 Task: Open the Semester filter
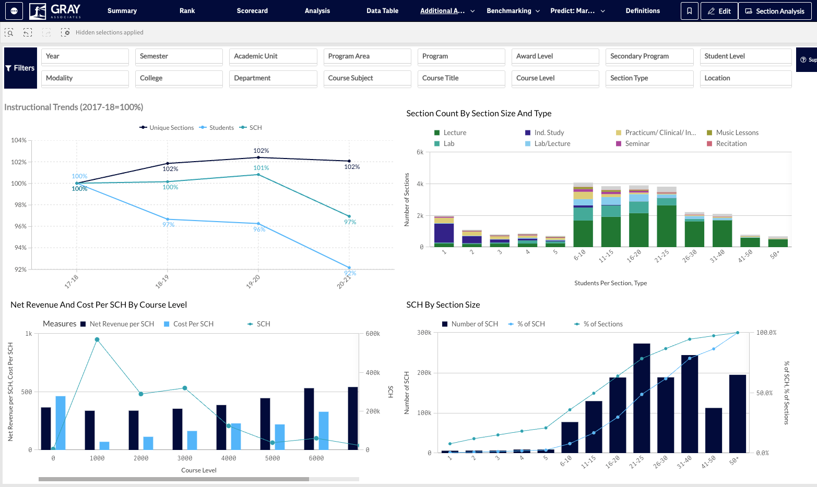tap(179, 56)
